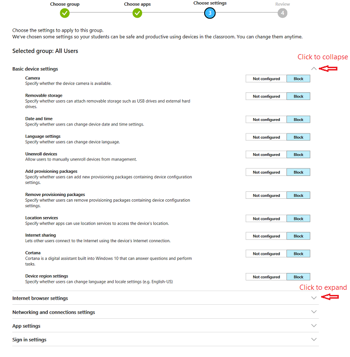The height and width of the screenshot is (357, 350).
Task: Go to step 4 Review circle
Action: coord(282,13)
